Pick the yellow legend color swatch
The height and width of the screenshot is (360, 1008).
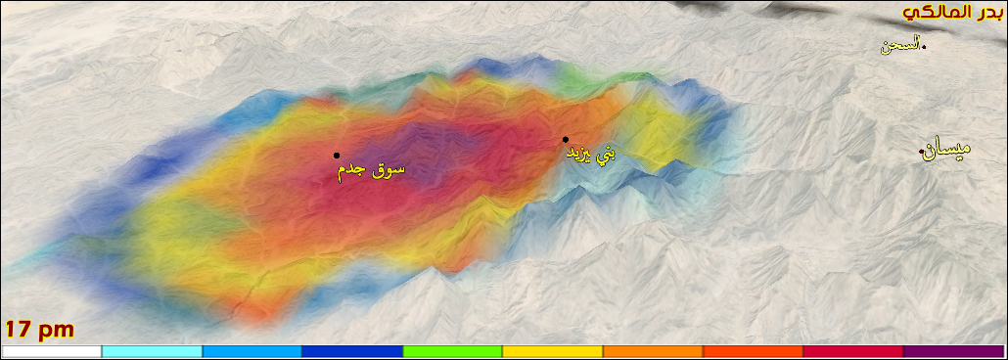[x=553, y=351]
